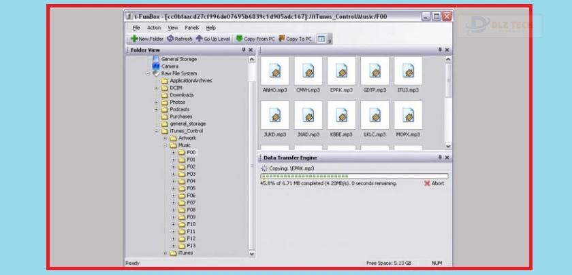Select the F01 folder
This screenshot has height=275, width=572.
point(191,160)
